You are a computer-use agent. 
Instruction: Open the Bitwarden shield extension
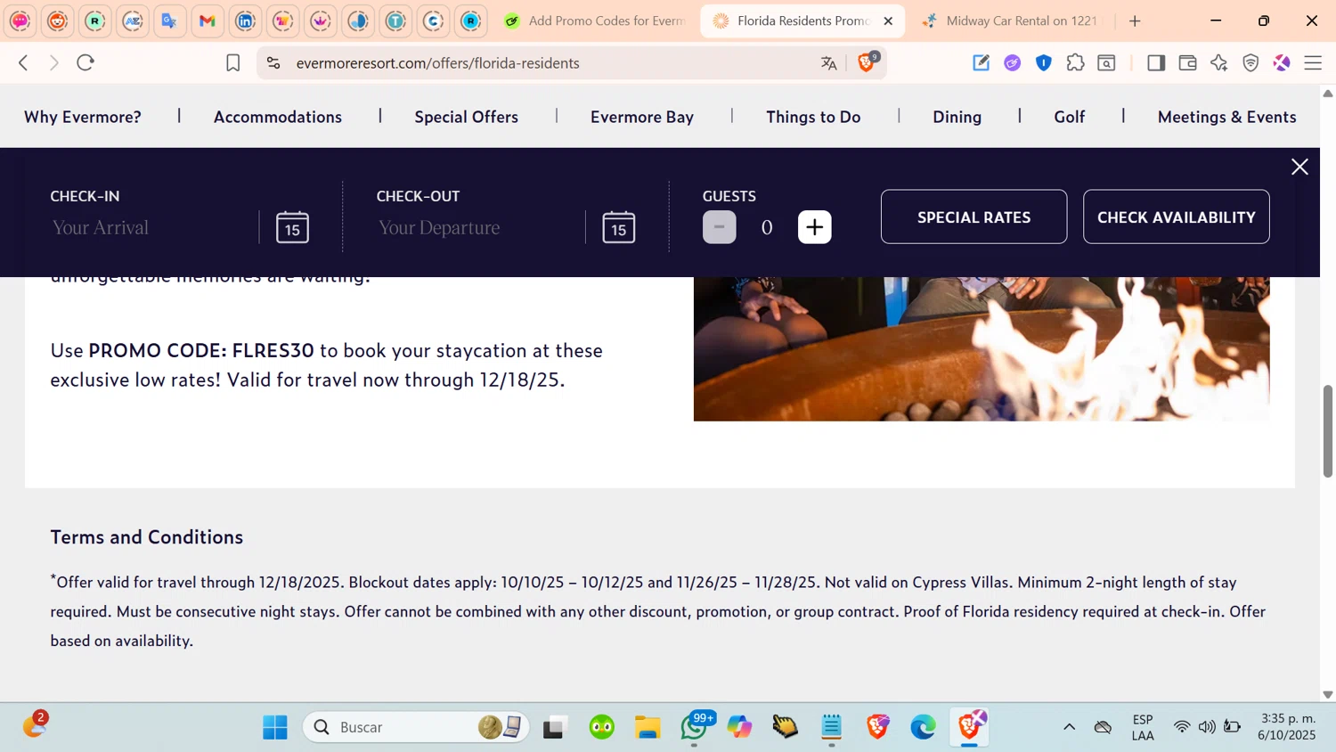[1044, 62]
